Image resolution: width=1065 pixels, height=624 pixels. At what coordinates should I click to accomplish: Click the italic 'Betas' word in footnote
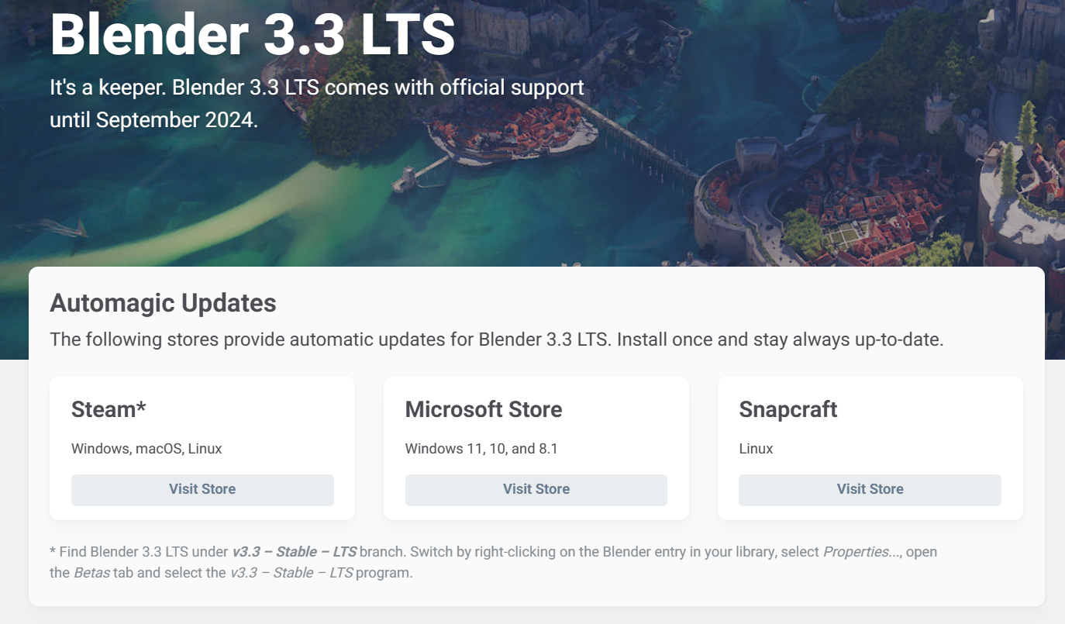point(91,574)
